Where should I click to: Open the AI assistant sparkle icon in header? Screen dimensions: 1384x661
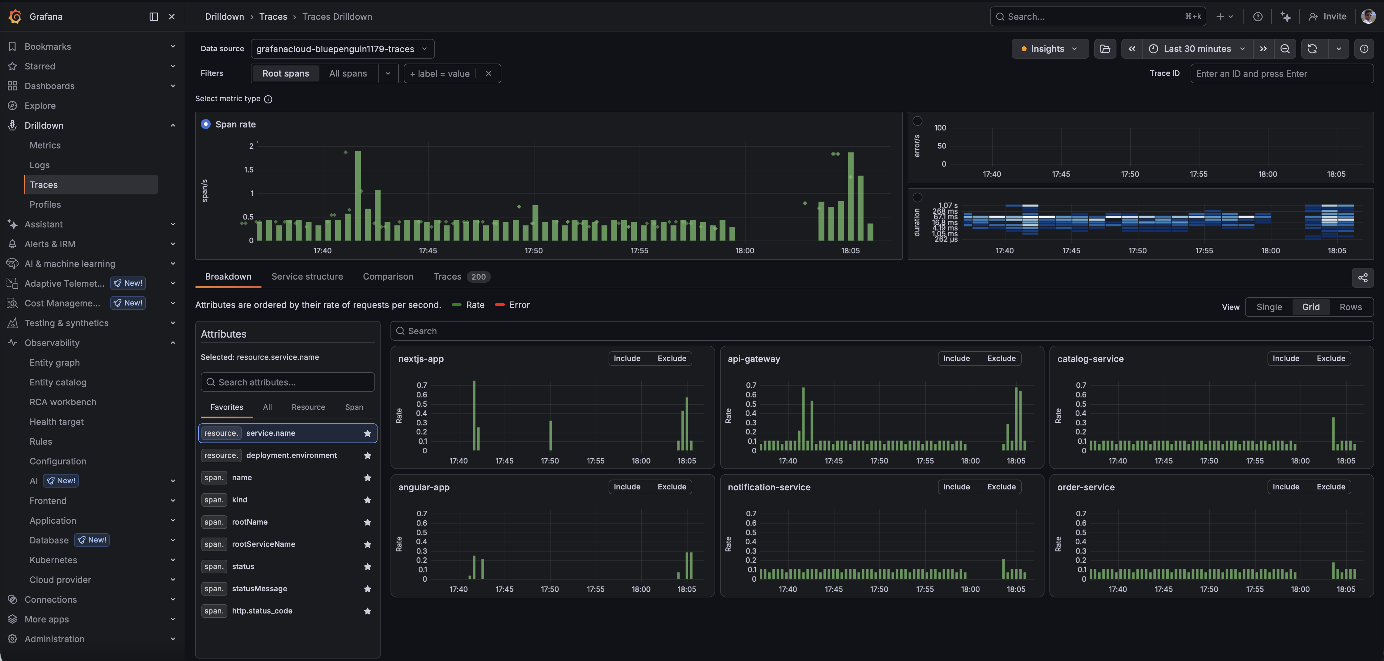[x=1286, y=17]
